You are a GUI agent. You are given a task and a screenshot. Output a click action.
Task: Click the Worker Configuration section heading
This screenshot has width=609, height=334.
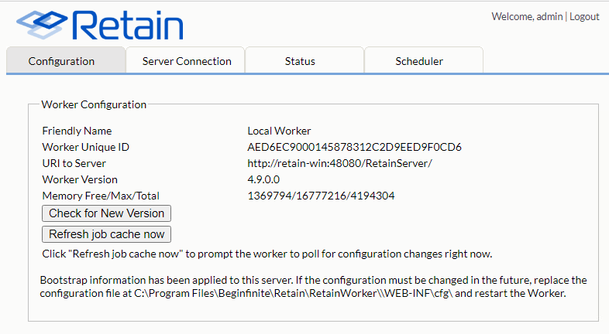(94, 104)
